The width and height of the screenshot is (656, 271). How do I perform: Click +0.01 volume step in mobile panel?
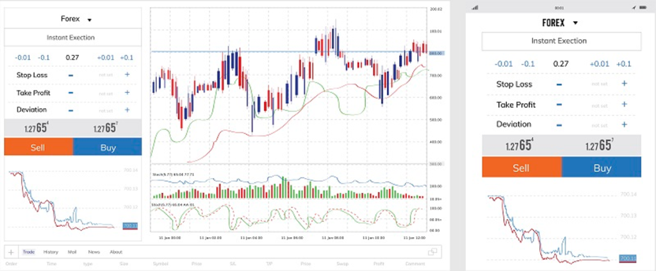[599, 64]
